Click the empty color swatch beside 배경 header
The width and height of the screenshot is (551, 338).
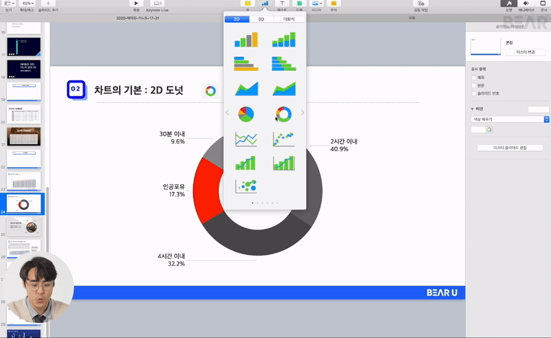[x=539, y=109]
